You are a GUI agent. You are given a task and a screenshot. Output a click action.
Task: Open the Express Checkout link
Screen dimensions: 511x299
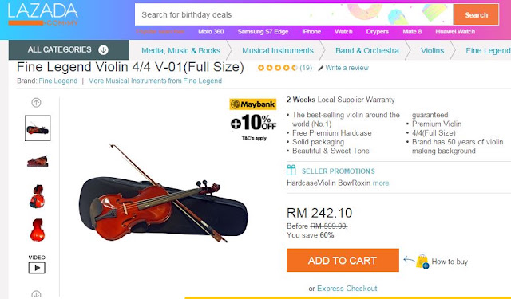tap(347, 289)
